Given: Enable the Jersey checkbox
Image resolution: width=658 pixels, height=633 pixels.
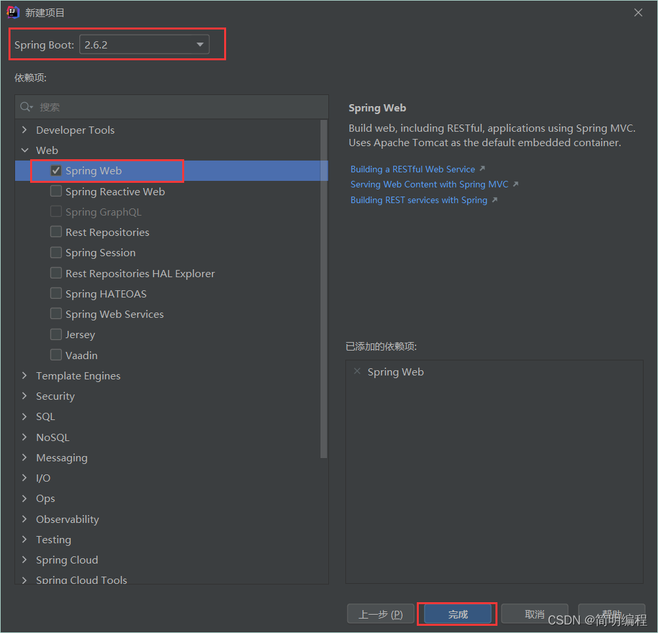Looking at the screenshot, I should pos(56,334).
